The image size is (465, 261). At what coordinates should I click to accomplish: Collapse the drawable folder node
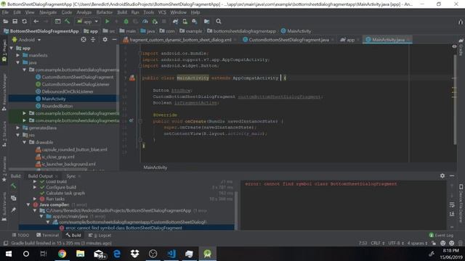[24, 142]
